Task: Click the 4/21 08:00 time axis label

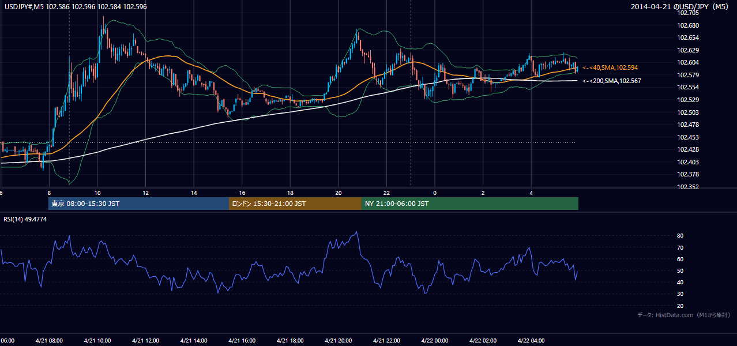Action: point(49,341)
